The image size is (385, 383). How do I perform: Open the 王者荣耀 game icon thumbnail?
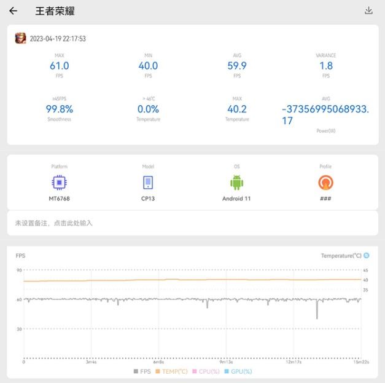click(20, 38)
